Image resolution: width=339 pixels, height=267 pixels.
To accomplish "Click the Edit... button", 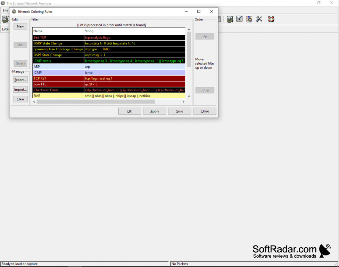I will (20, 45).
